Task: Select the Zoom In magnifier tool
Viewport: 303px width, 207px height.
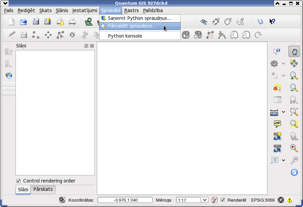Action: click(294, 76)
